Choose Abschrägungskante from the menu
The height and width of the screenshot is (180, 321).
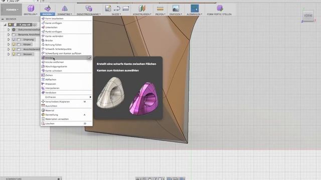[x=67, y=66]
